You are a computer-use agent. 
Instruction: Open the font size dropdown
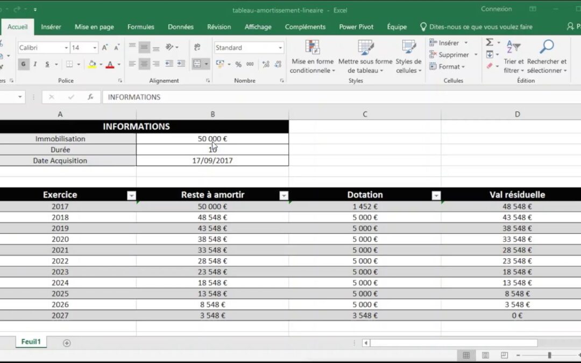94,47
